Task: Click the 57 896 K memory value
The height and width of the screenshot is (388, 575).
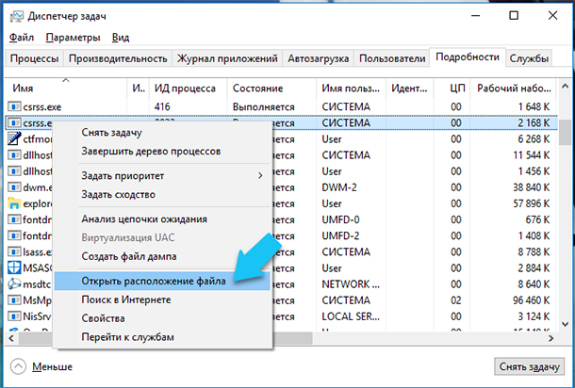Action: pos(531,203)
